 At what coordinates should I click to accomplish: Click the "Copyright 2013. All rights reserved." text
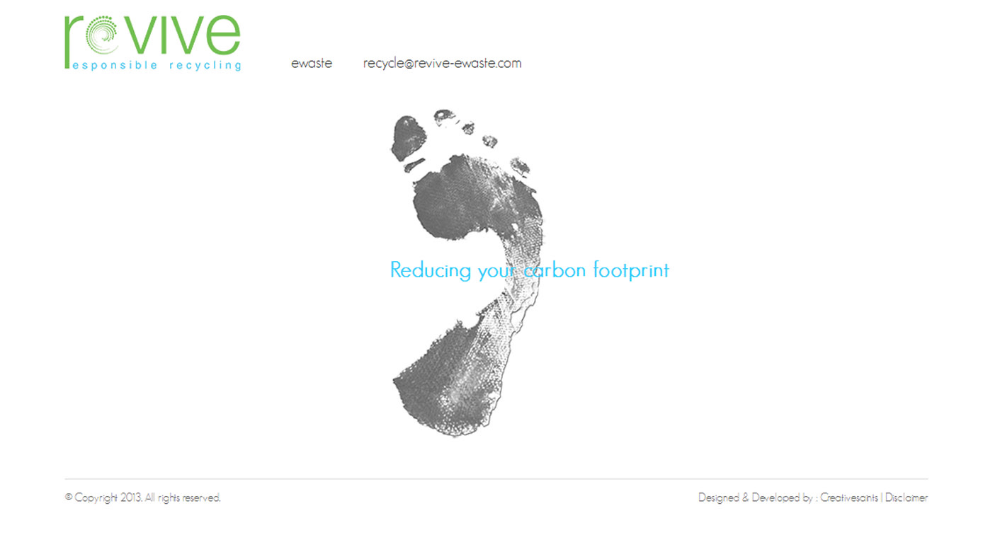(143, 497)
